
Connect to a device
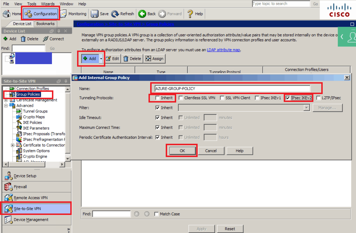53,39
